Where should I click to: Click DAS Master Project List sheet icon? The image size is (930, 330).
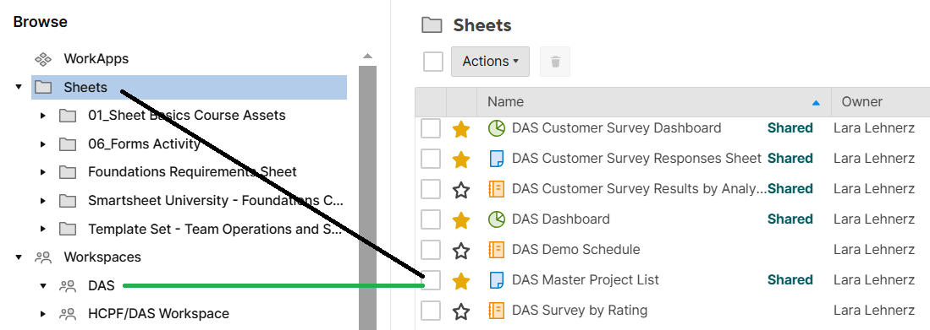(496, 279)
